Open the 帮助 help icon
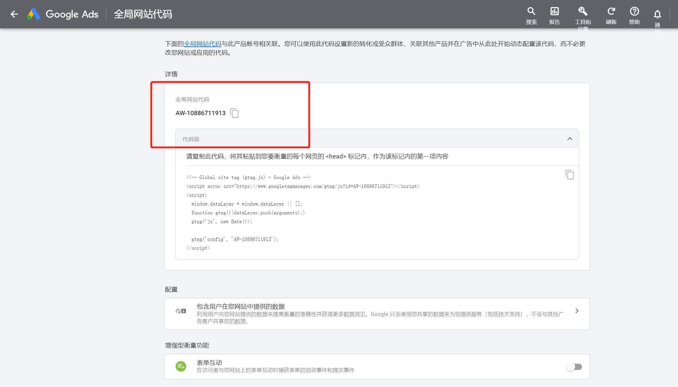678x387 pixels. 634,11
